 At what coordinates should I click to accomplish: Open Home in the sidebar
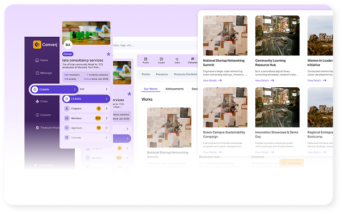point(41,60)
